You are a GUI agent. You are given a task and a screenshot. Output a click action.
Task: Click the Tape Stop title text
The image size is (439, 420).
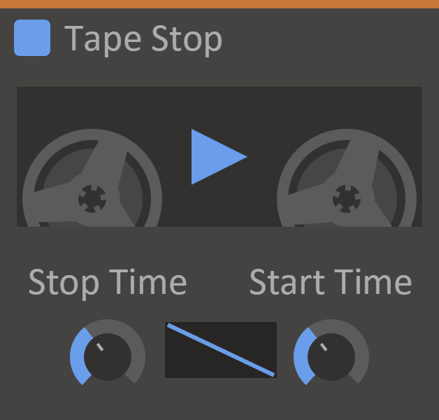[x=143, y=39]
